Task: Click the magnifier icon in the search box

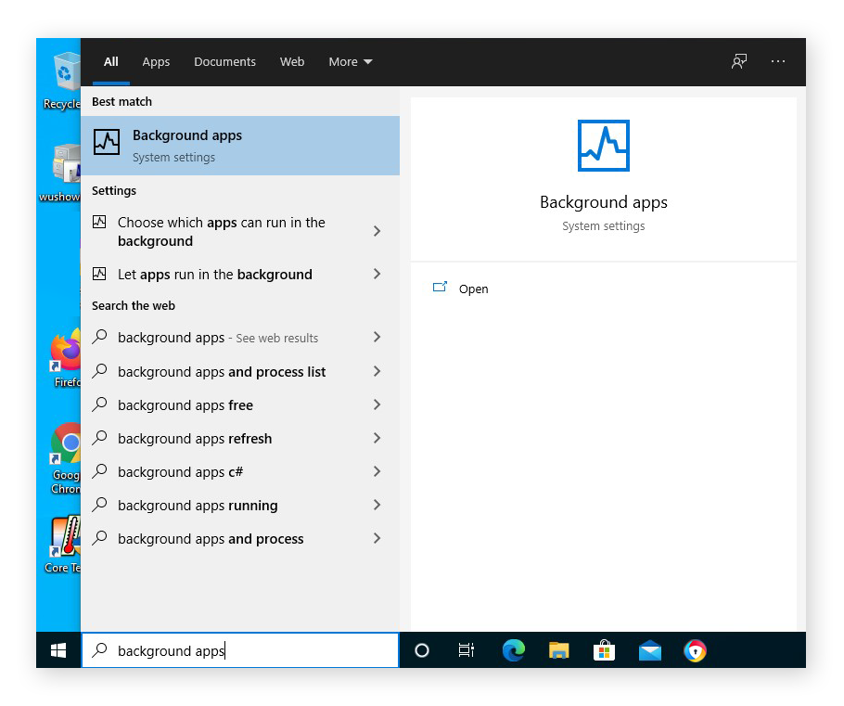Action: 99,650
